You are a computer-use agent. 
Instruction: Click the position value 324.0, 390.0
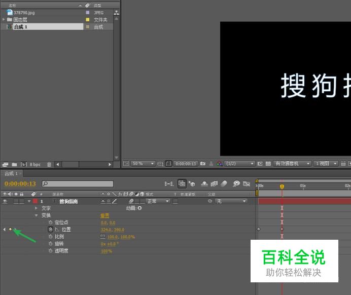tap(113, 230)
